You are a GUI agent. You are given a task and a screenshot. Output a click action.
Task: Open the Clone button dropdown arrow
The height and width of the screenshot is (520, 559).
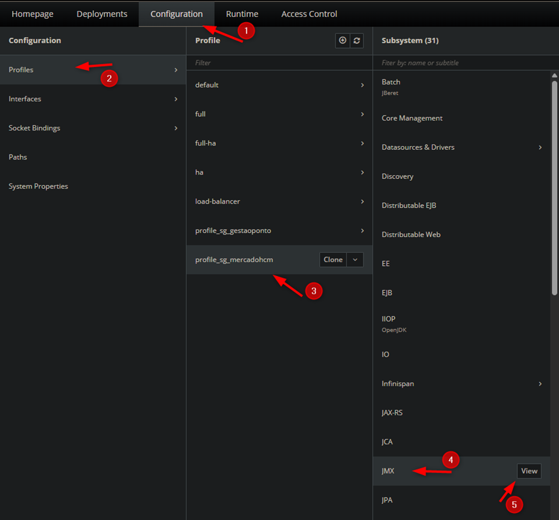coord(355,260)
